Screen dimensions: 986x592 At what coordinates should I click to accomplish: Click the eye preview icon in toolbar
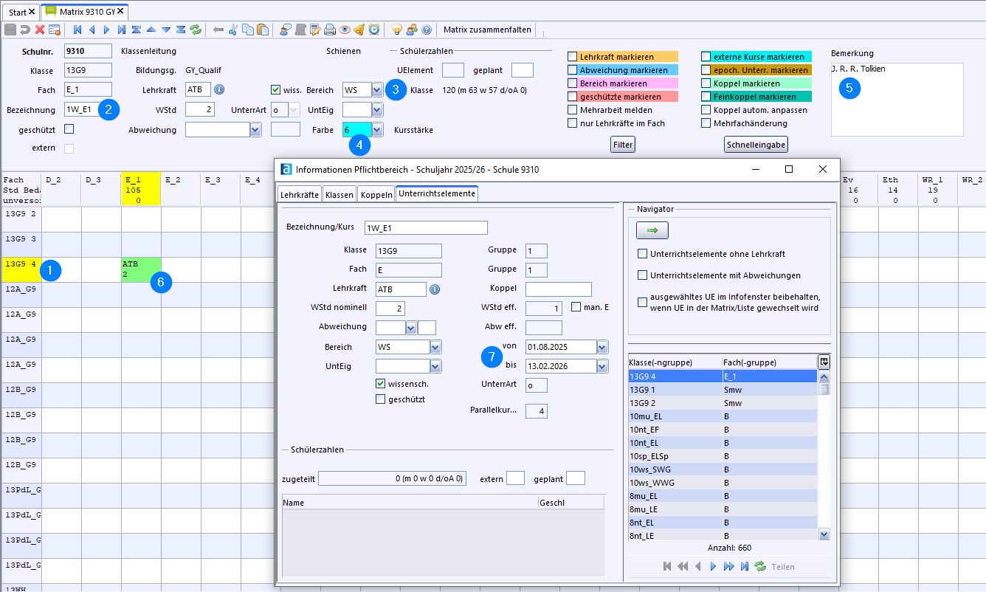click(x=345, y=30)
